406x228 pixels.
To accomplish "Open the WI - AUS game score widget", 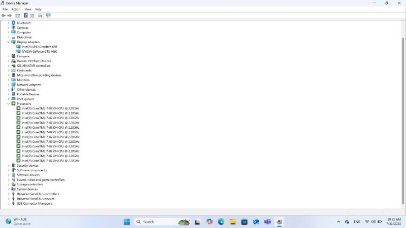I will [18, 221].
